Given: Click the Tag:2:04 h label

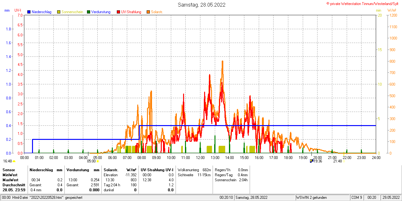Looking at the screenshot, I should point(112,185).
